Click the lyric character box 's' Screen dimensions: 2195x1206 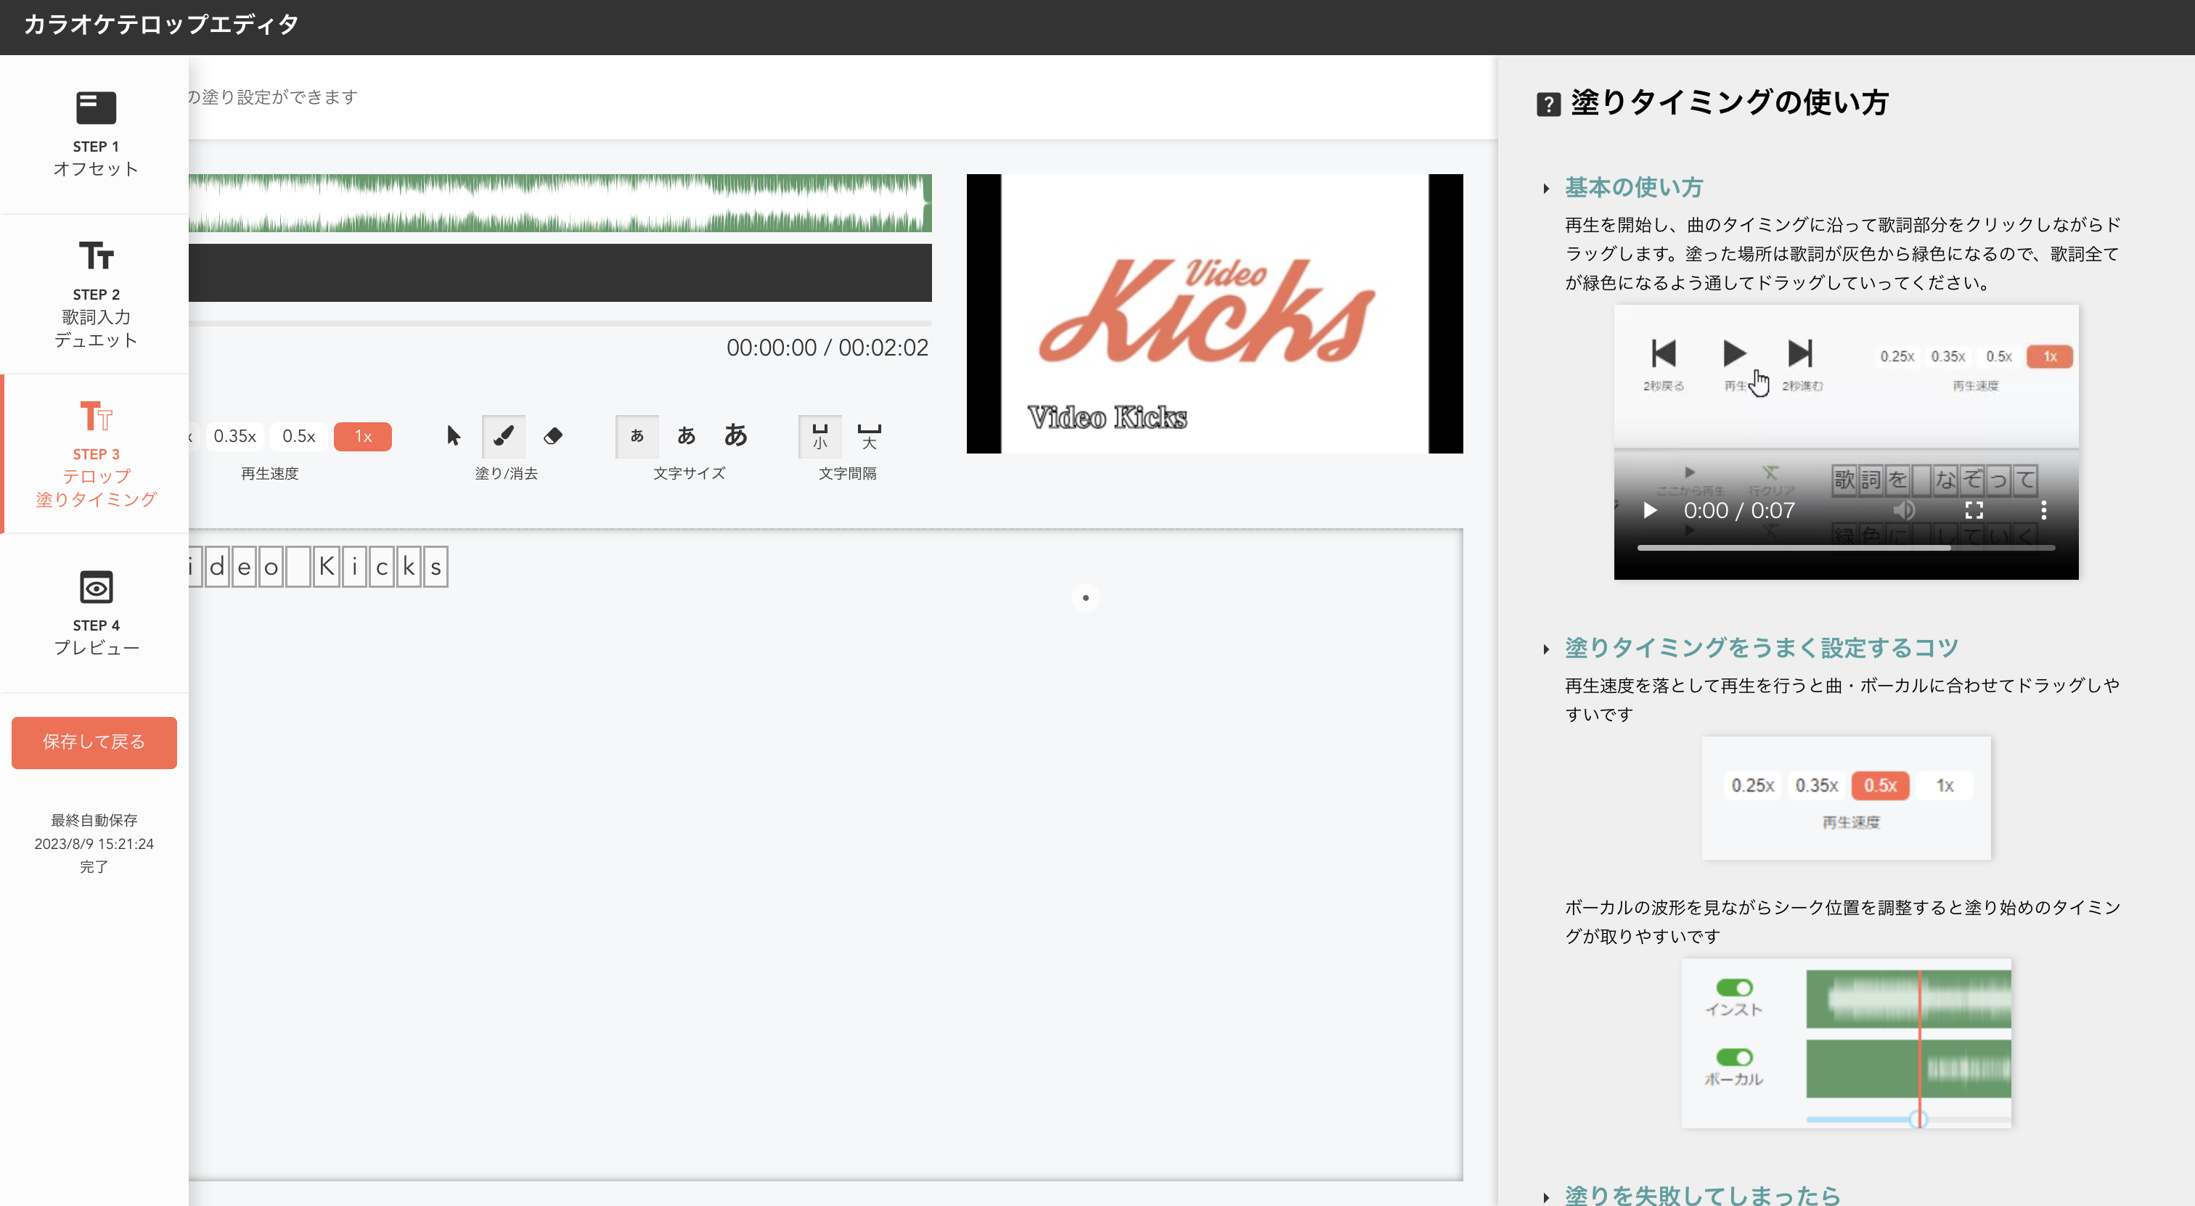(436, 567)
